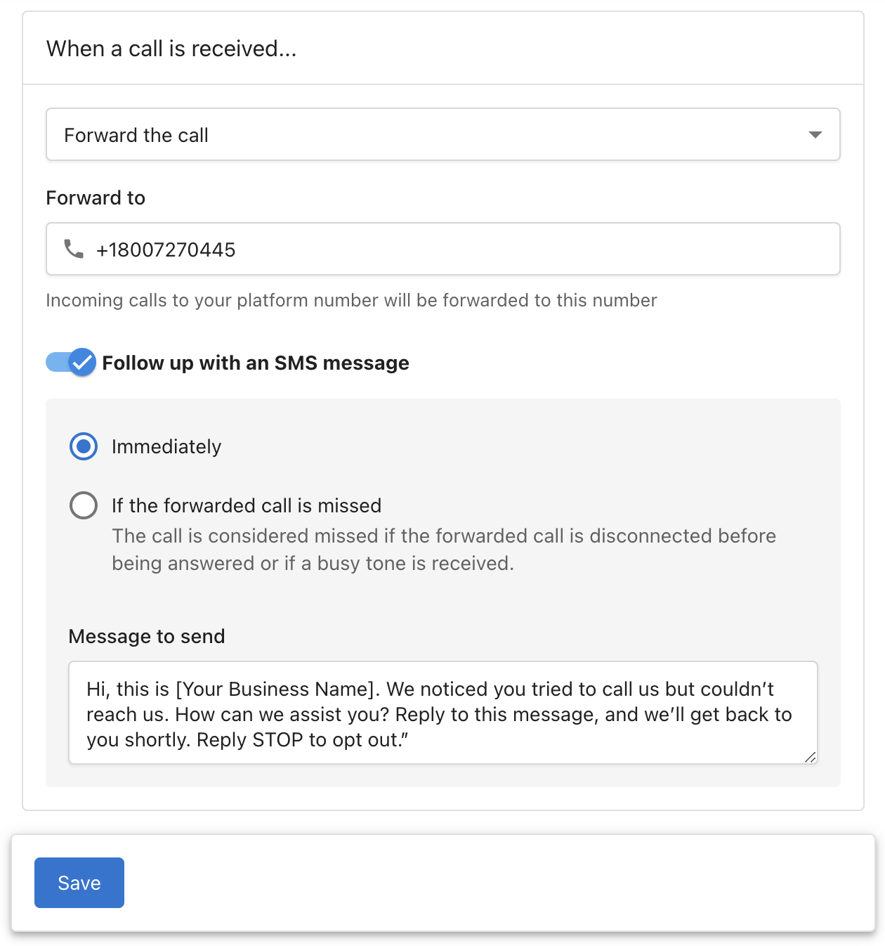Click the Save button
Viewport: 885px width, 946px height.
pyautogui.click(x=79, y=883)
